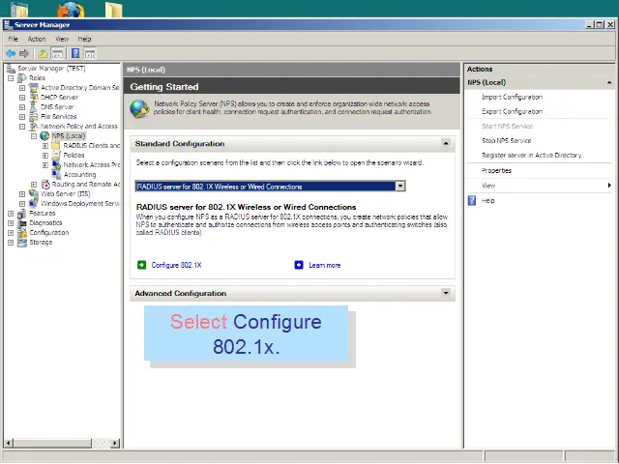Viewport: 619px width, 464px height.
Task: Click the Back arrow toolbar icon
Action: (x=11, y=54)
